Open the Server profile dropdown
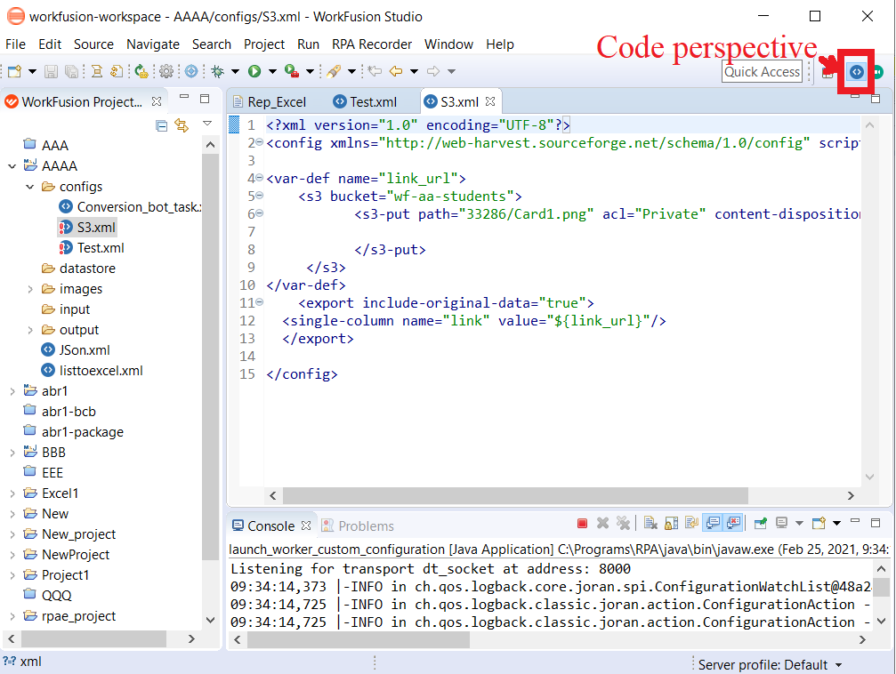896x674 pixels. pyautogui.click(x=839, y=665)
